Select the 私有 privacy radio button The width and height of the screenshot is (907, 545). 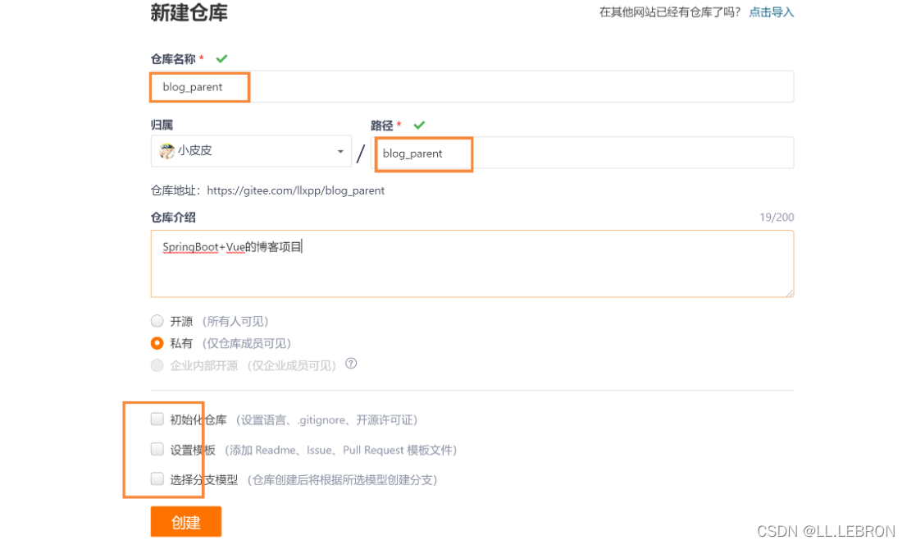[157, 343]
